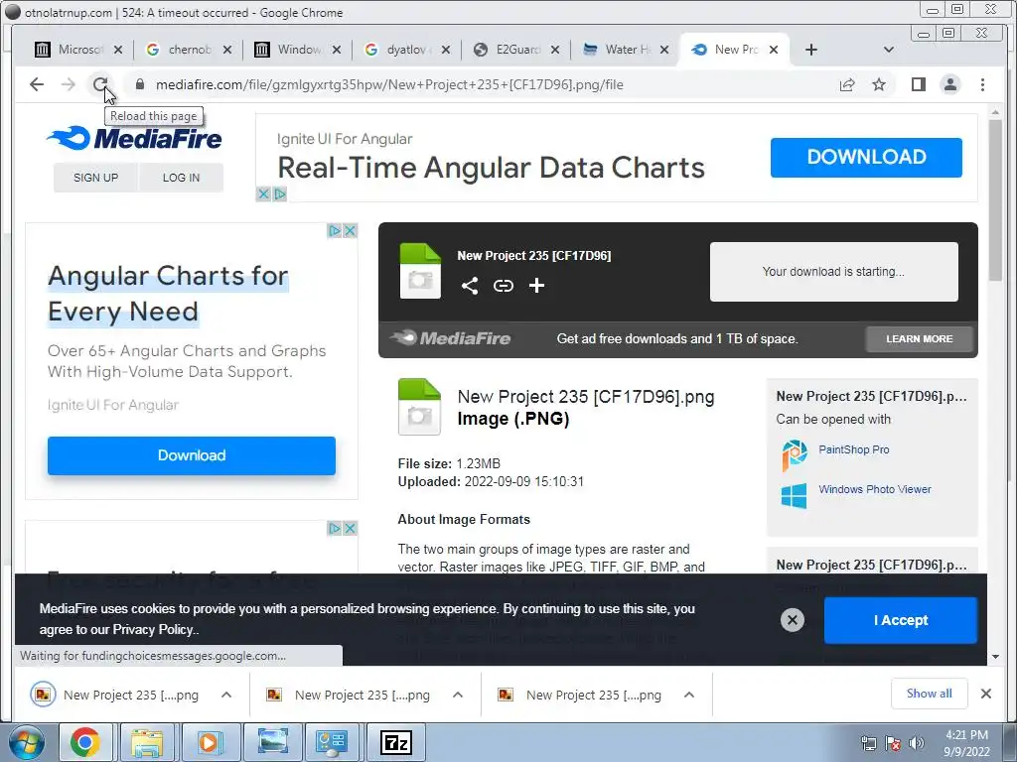The height and width of the screenshot is (762, 1017).
Task: Close the lower sidebar ad with X
Action: pos(350,528)
